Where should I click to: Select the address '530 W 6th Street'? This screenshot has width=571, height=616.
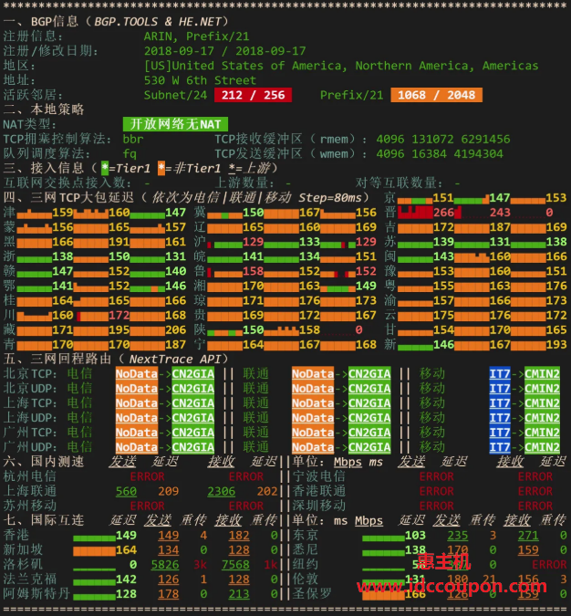[200, 80]
